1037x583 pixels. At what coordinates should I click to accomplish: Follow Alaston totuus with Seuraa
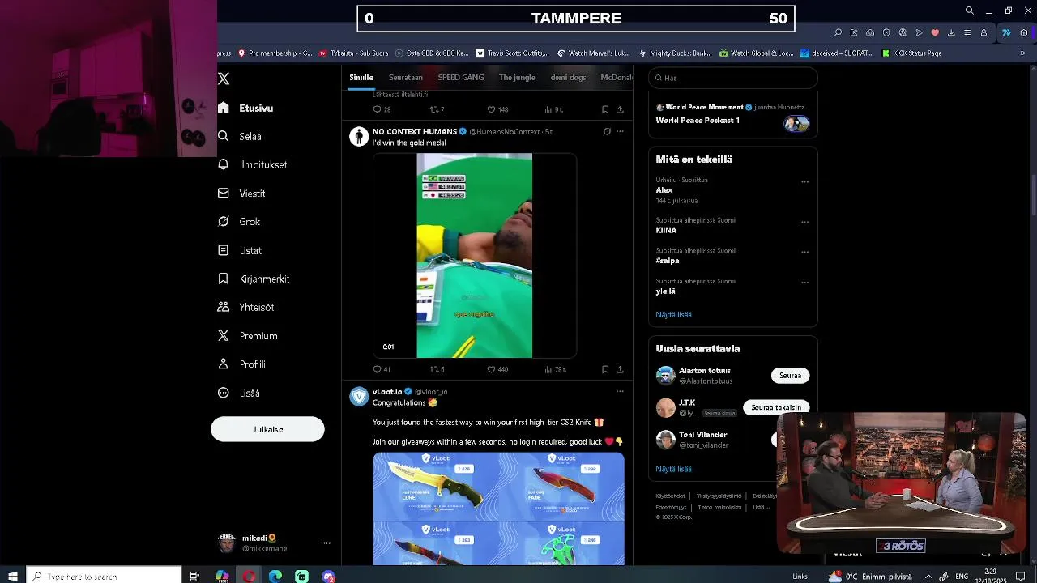(790, 375)
